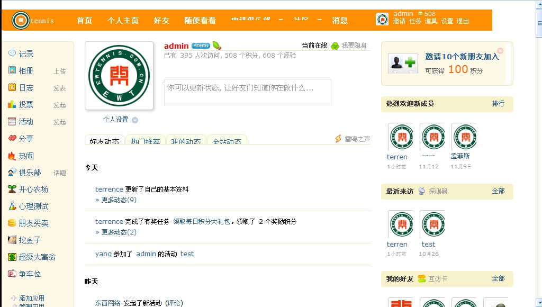Open the 记录 app in the sidebar

[26, 54]
